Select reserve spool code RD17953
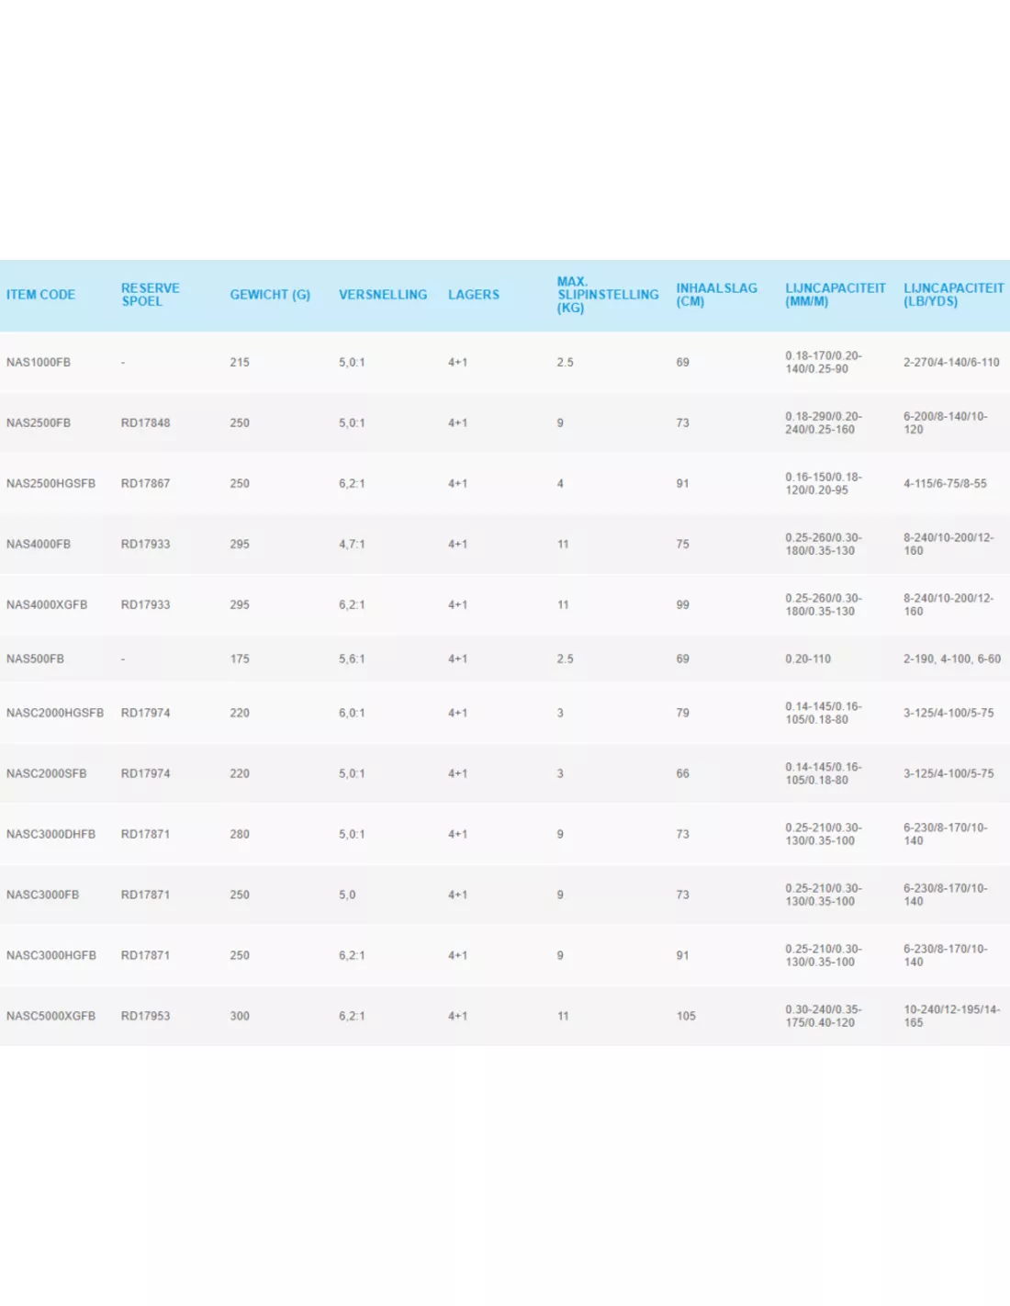 pyautogui.click(x=145, y=1017)
